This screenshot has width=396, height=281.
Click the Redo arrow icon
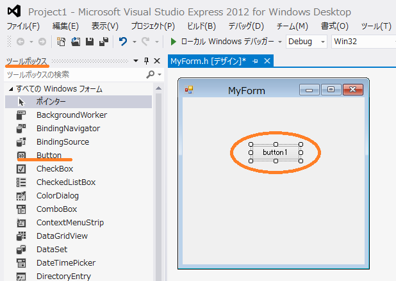[145, 42]
